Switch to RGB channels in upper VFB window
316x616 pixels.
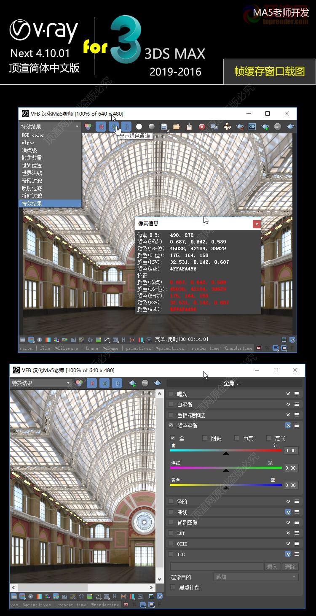[88, 127]
